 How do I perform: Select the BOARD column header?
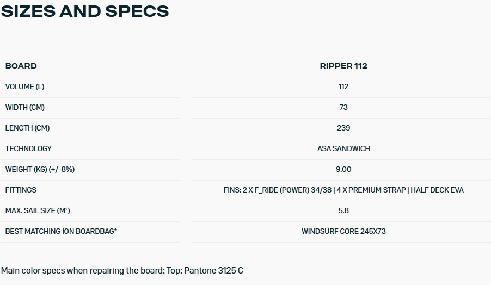pyautogui.click(x=21, y=66)
